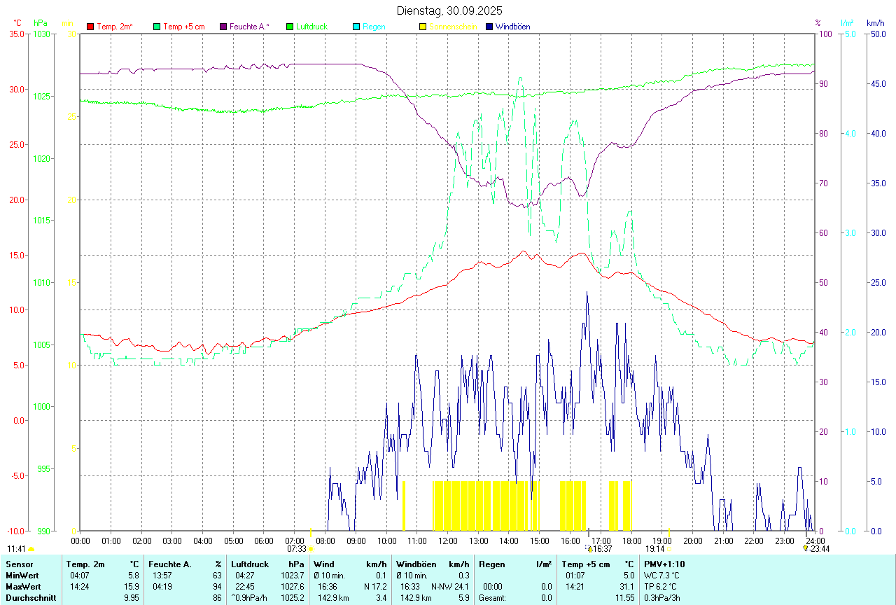Click the moon marker at 23:44
The width and height of the screenshot is (896, 605).
point(805,549)
